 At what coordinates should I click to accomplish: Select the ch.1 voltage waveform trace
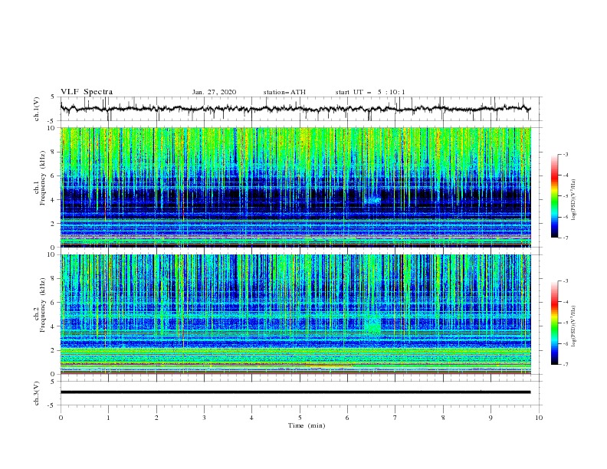click(295, 109)
